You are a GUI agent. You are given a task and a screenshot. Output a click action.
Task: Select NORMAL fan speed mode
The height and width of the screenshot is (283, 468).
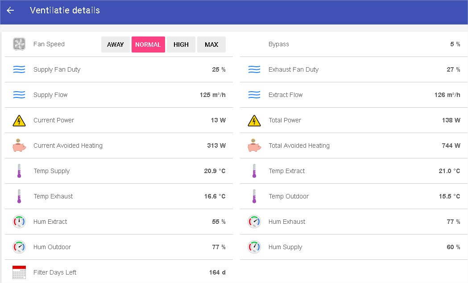(148, 44)
